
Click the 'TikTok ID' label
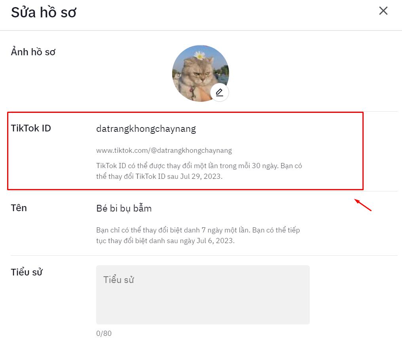31,128
